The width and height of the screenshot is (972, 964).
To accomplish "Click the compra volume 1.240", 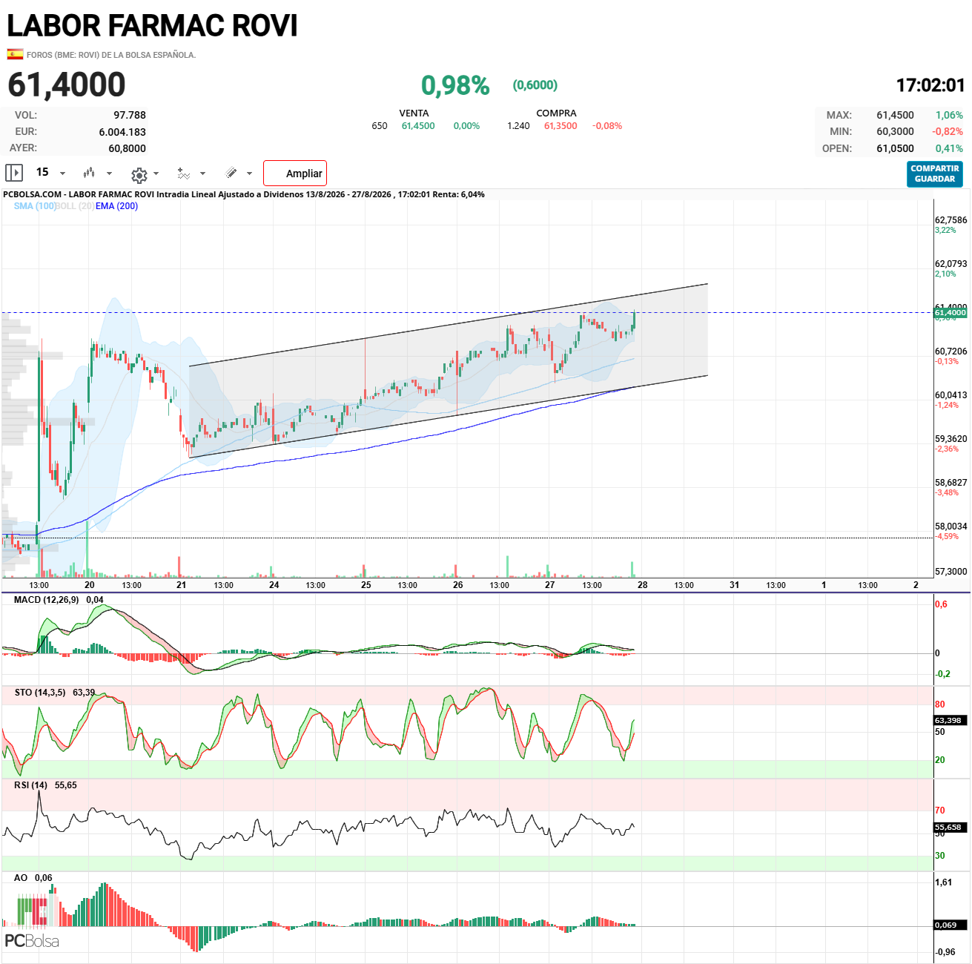I will tap(519, 126).
